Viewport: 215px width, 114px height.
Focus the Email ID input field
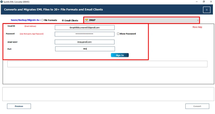click(x=85, y=28)
